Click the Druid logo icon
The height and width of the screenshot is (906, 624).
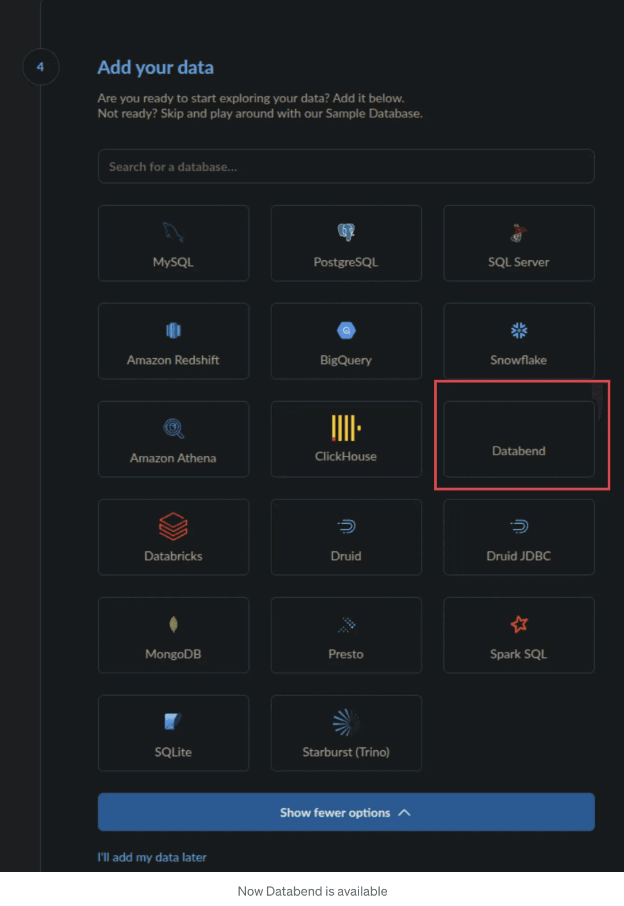click(346, 526)
